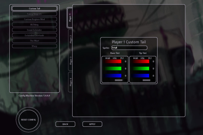Adjust the Tip Tint green slider

pos(140,68)
